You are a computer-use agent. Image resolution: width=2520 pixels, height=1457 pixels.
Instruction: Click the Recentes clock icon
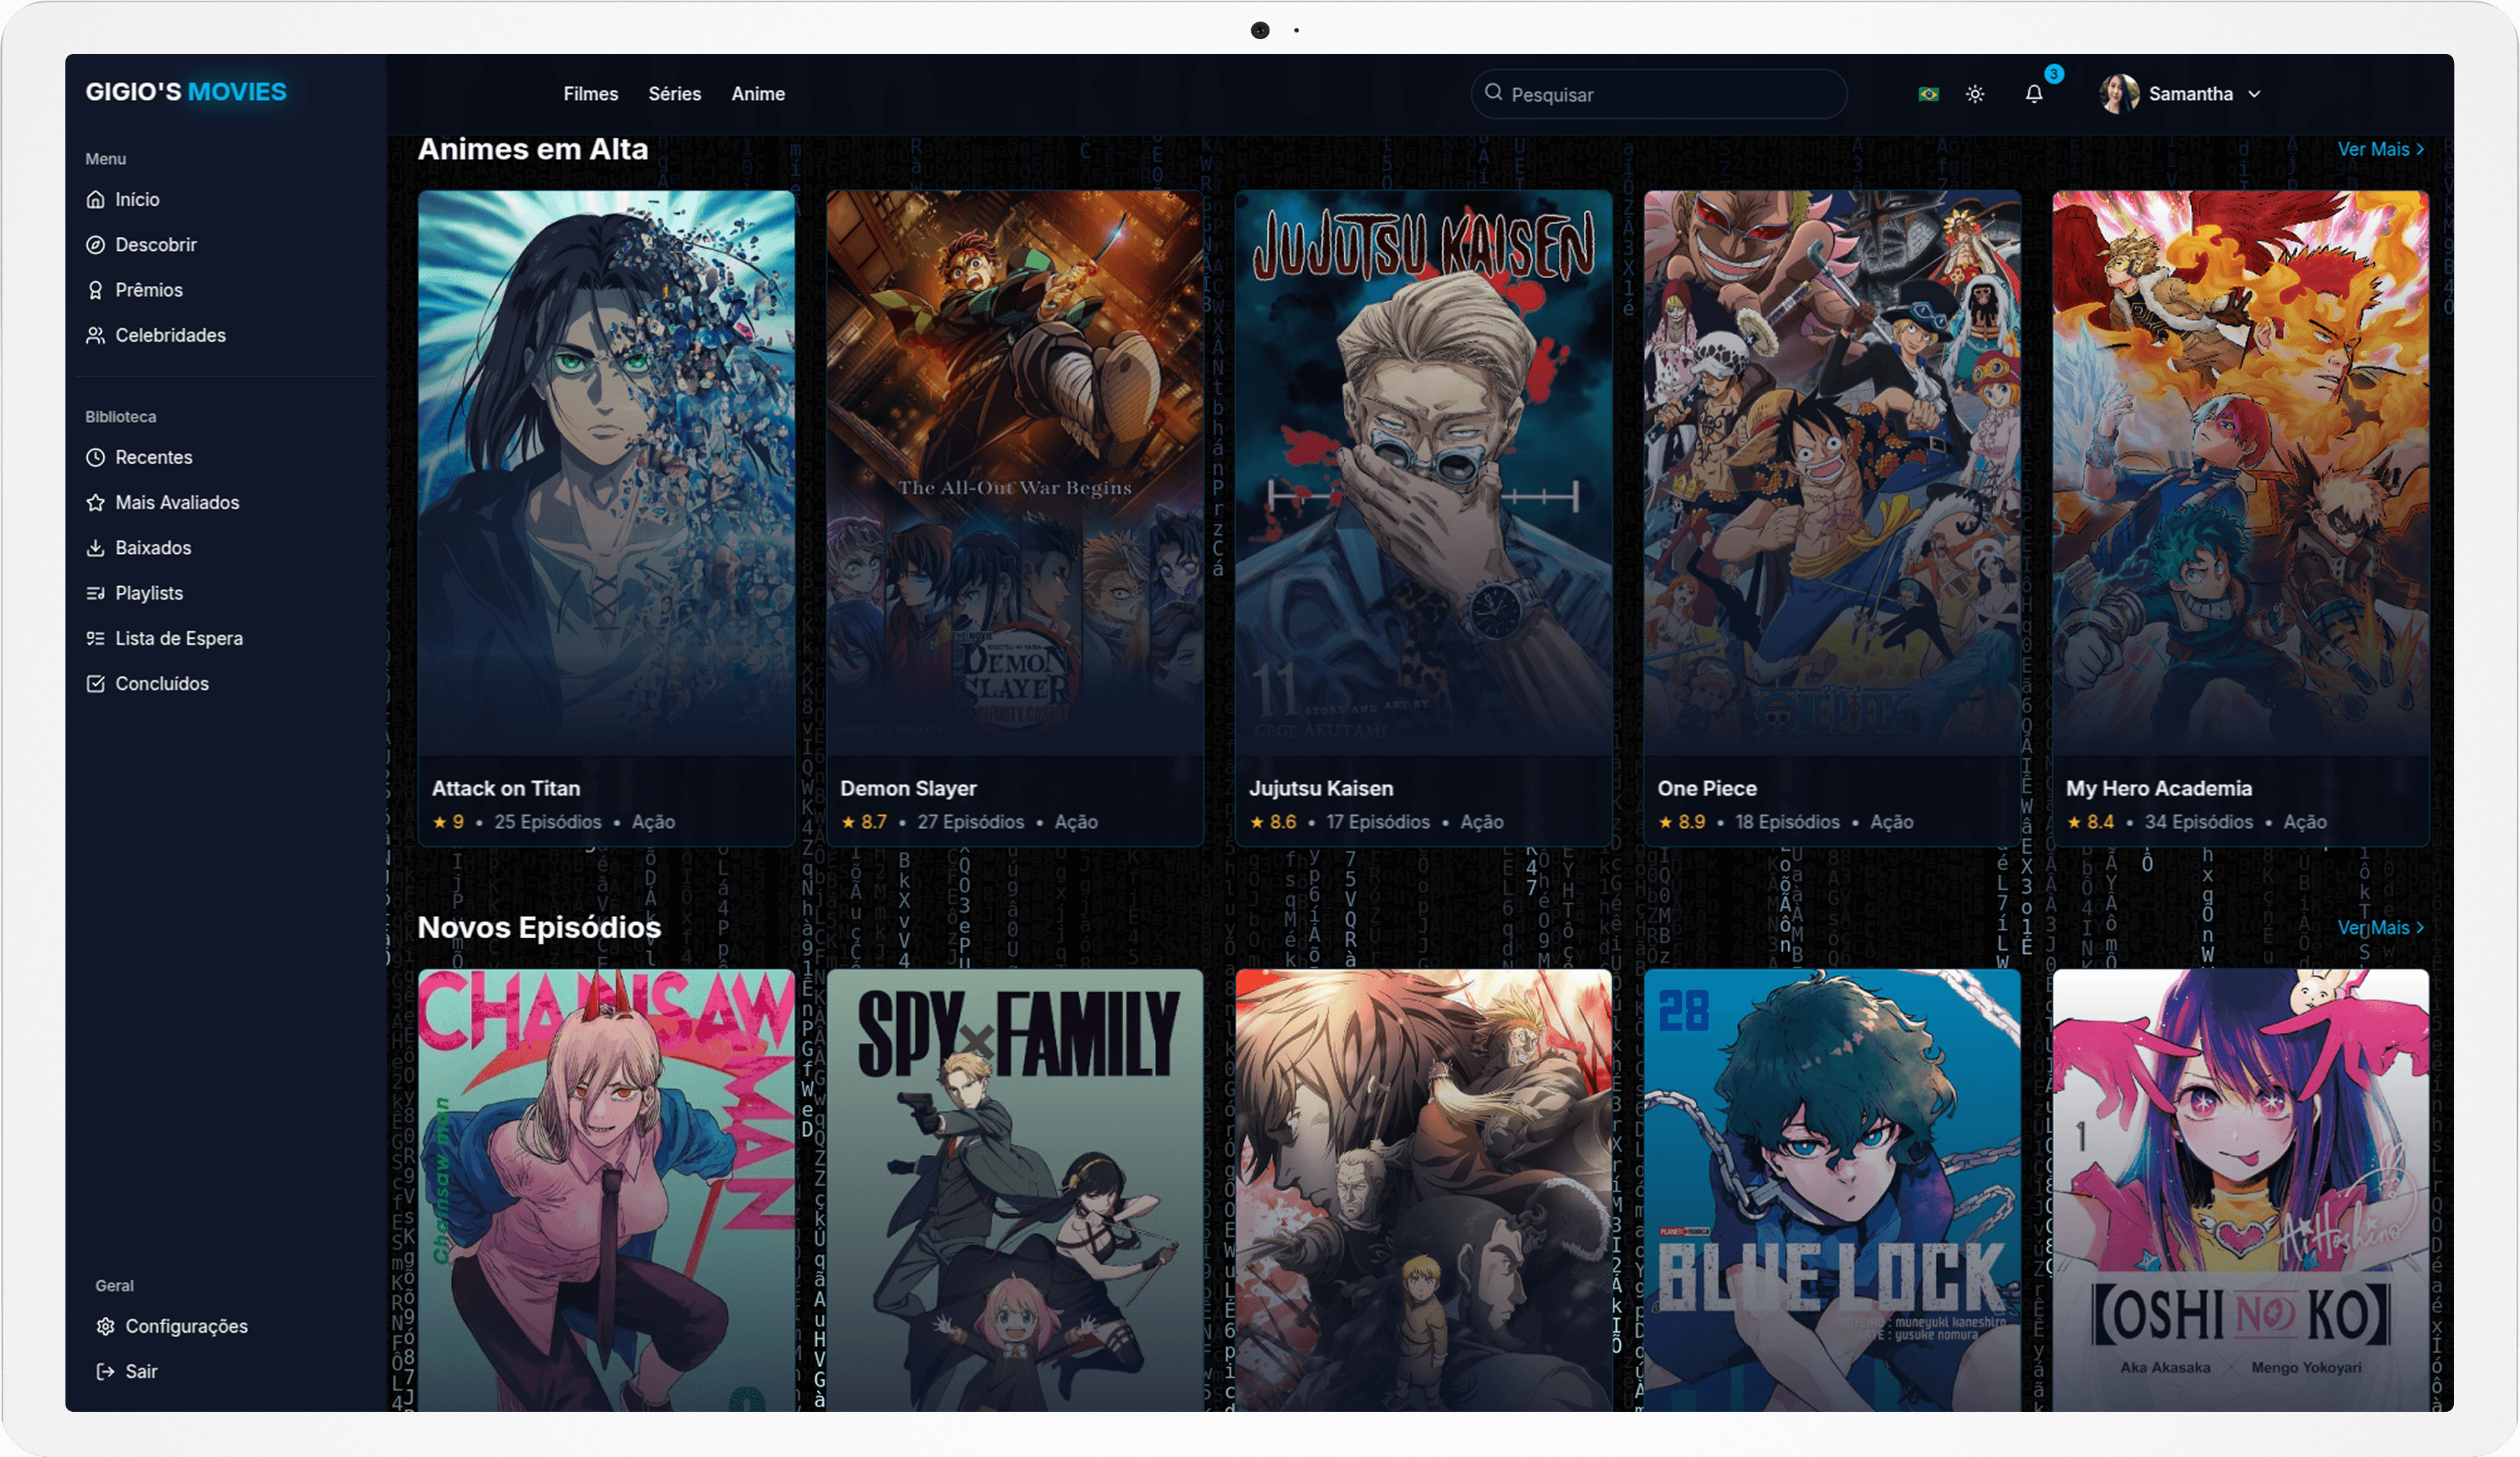pyautogui.click(x=95, y=457)
